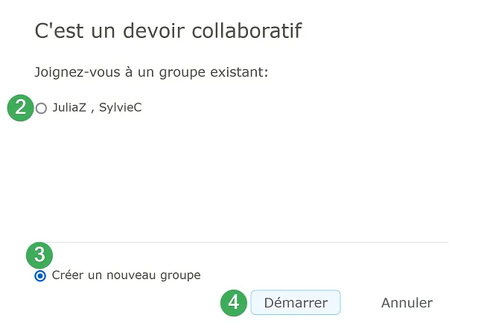Click the word existant in the subtitle
This screenshot has width=484, height=332.
239,72
